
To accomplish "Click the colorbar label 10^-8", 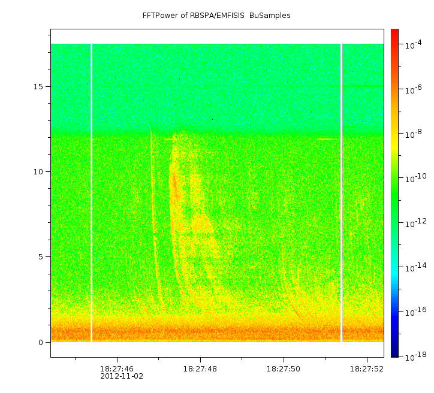I will (413, 134).
